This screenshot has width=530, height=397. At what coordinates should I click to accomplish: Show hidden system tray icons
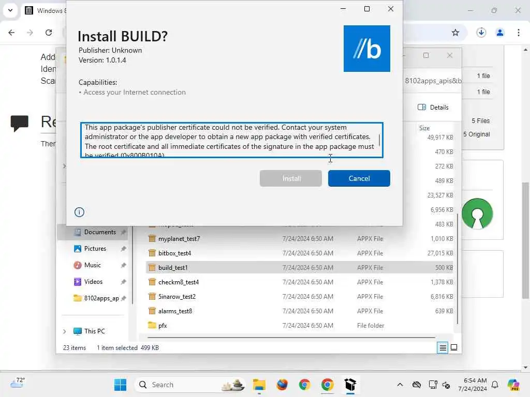400,385
